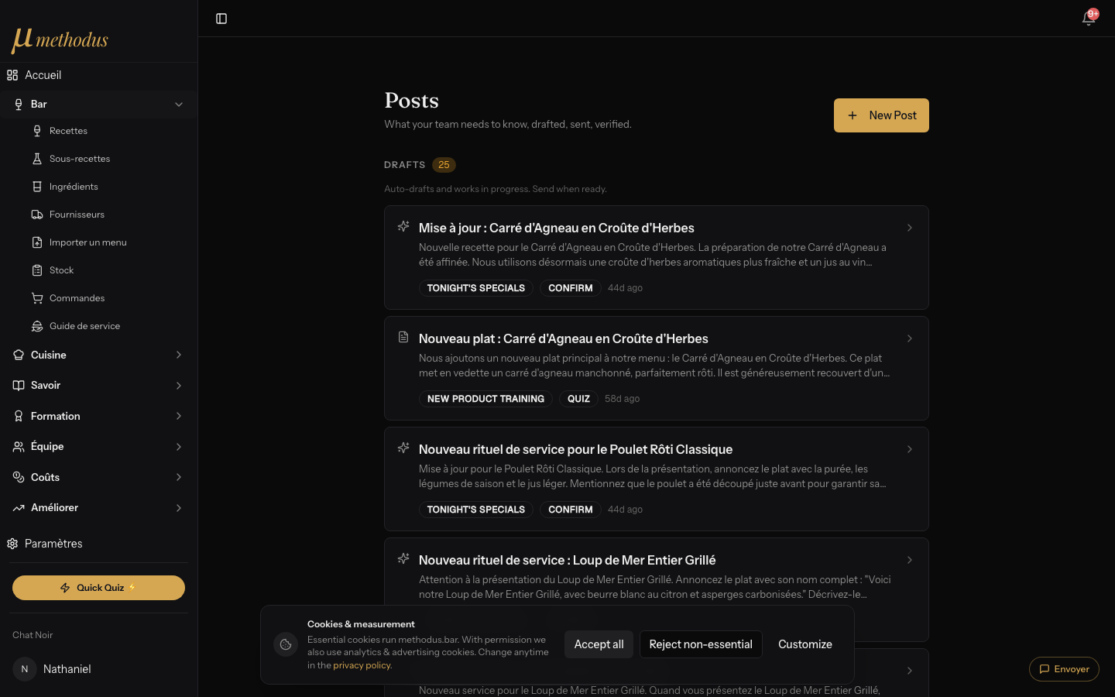This screenshot has width=1115, height=697.
Task: Open Sous-recettes flask icon
Action: [37, 159]
